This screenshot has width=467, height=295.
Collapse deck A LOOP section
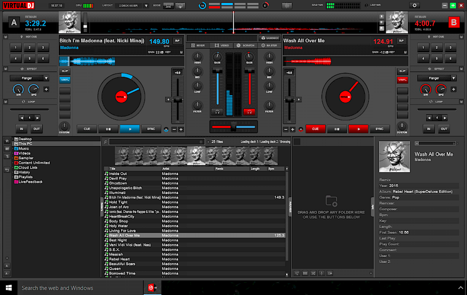pos(6,102)
